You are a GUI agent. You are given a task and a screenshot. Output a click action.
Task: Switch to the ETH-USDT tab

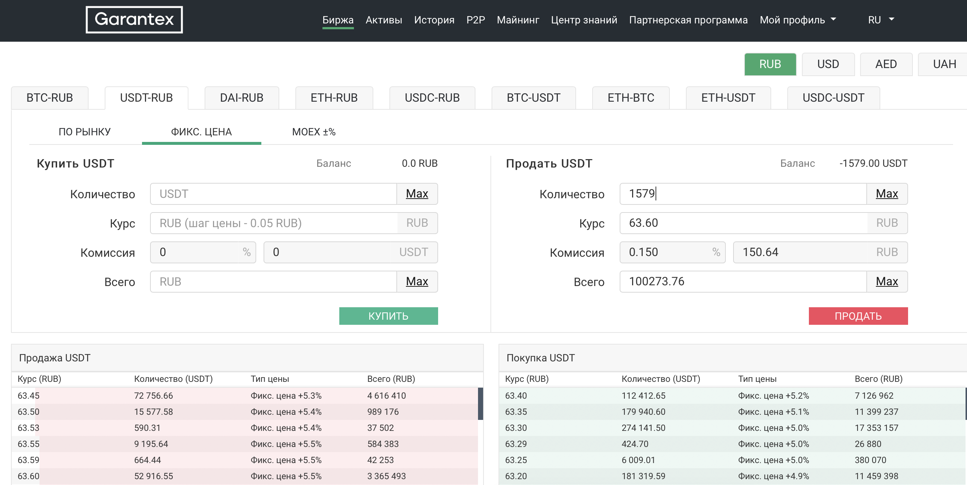click(728, 98)
